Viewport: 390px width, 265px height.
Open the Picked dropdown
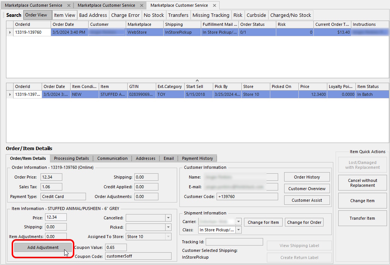169,227
